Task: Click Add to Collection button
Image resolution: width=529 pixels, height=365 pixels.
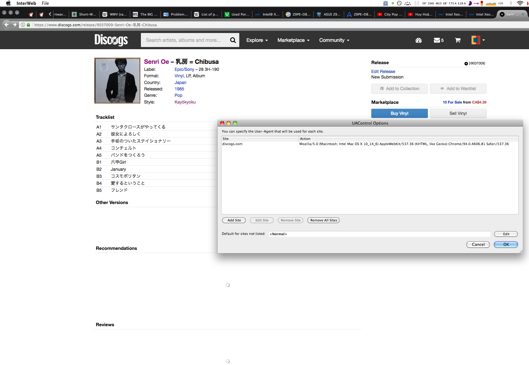Action: pos(399,89)
